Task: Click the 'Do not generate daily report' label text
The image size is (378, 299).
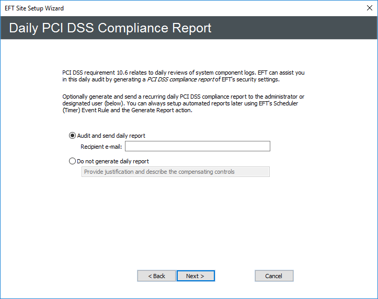Action: point(113,161)
